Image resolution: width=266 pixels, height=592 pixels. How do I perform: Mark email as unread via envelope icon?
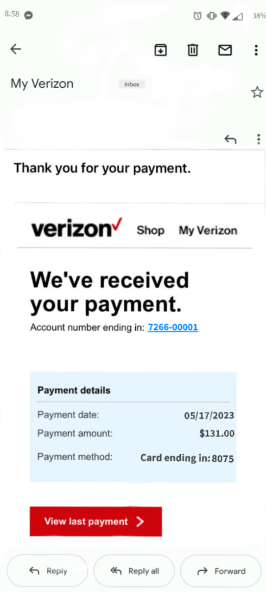225,50
